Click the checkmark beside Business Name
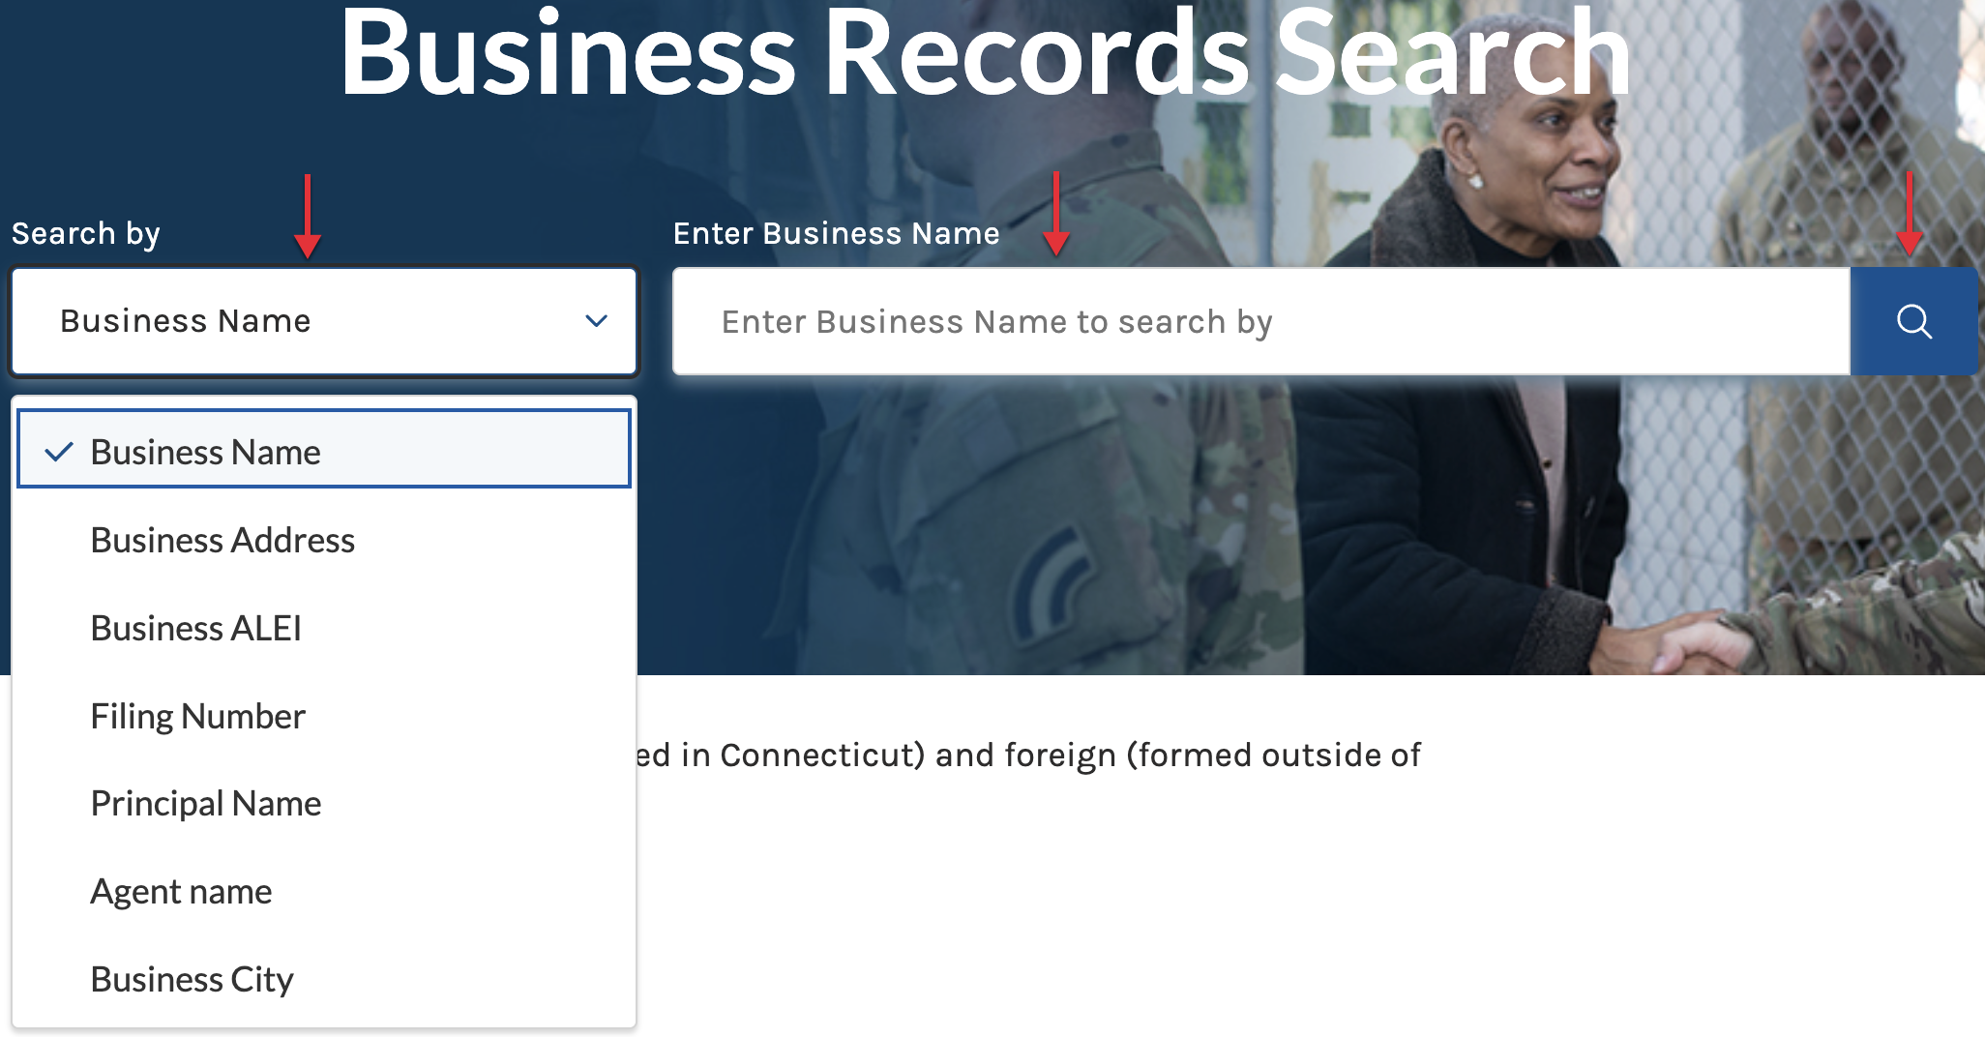1985x1037 pixels. pos(59,452)
